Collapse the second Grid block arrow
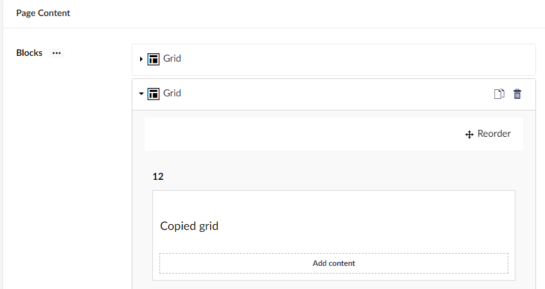This screenshot has height=289, width=545. [x=141, y=93]
